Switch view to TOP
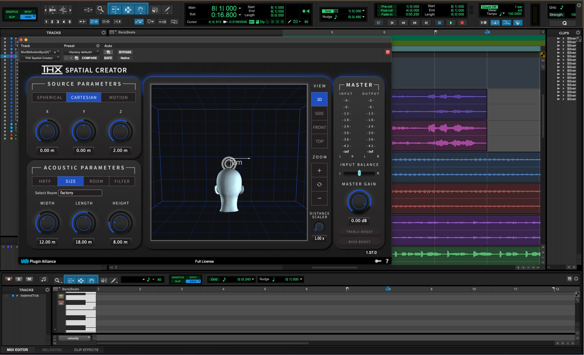The width and height of the screenshot is (584, 355). coord(319,141)
